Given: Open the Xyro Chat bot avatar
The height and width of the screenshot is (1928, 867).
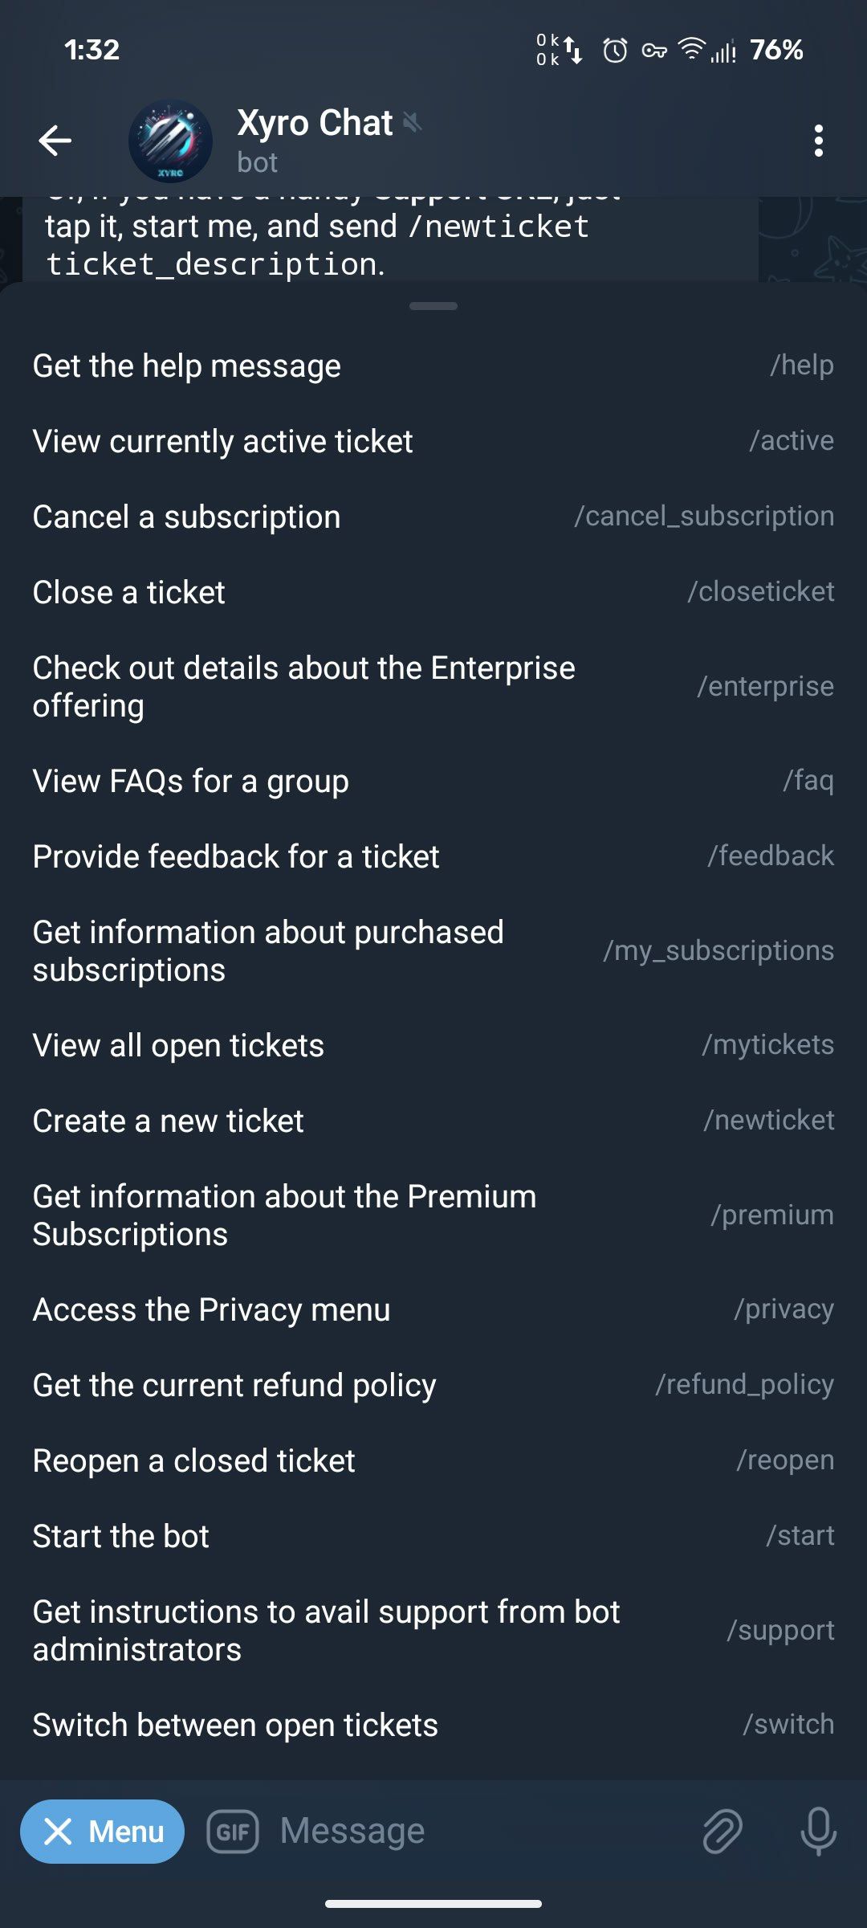Looking at the screenshot, I should tap(170, 141).
